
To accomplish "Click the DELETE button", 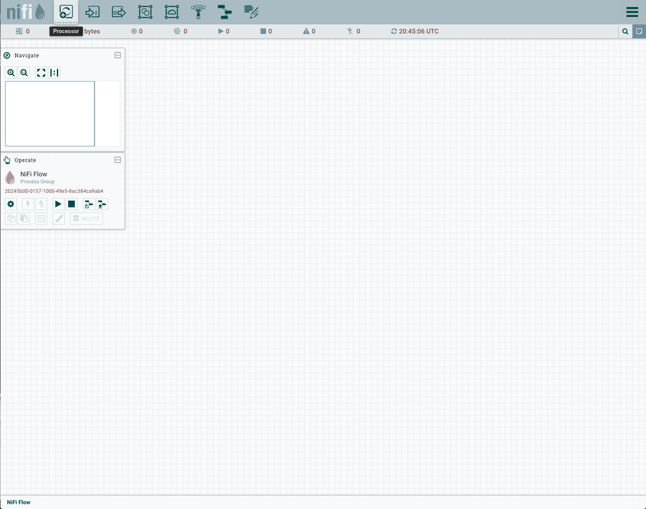I will (87, 219).
